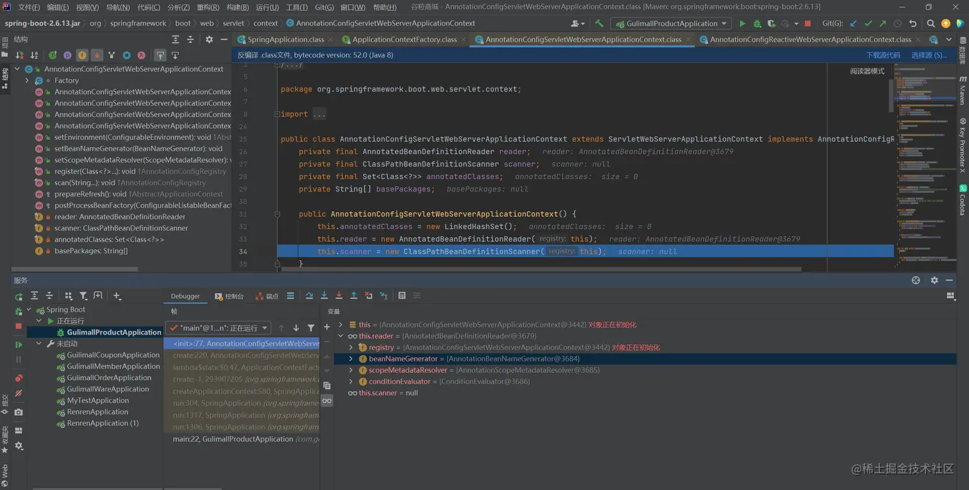
Task: Open Search Everywhere magnifier icon
Action: (x=931, y=24)
